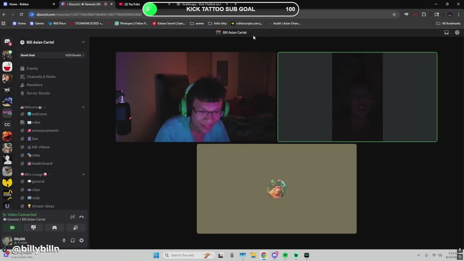The height and width of the screenshot is (261, 464).
Task: Open the Discord inbox icon
Action: click(447, 32)
